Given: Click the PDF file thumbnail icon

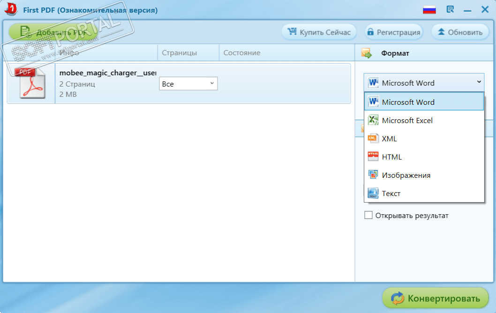Looking at the screenshot, I should (30, 83).
